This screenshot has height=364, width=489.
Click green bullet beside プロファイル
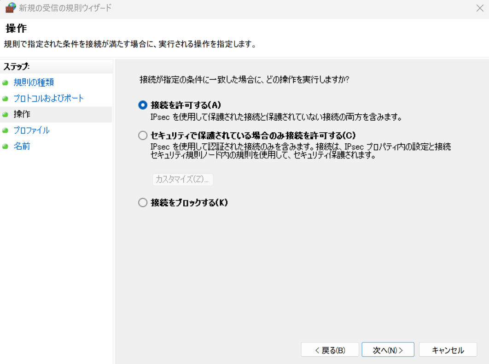click(x=6, y=130)
